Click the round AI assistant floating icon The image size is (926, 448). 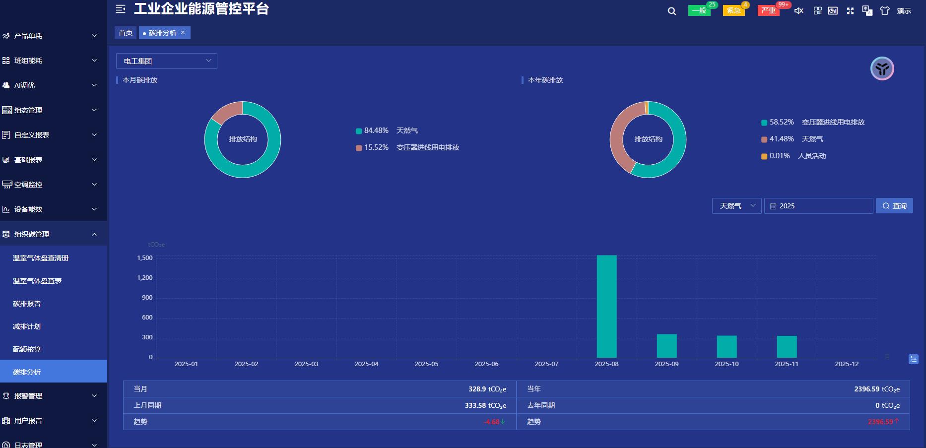882,68
